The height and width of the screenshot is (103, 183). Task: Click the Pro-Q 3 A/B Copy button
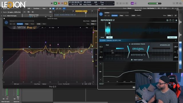52,28
